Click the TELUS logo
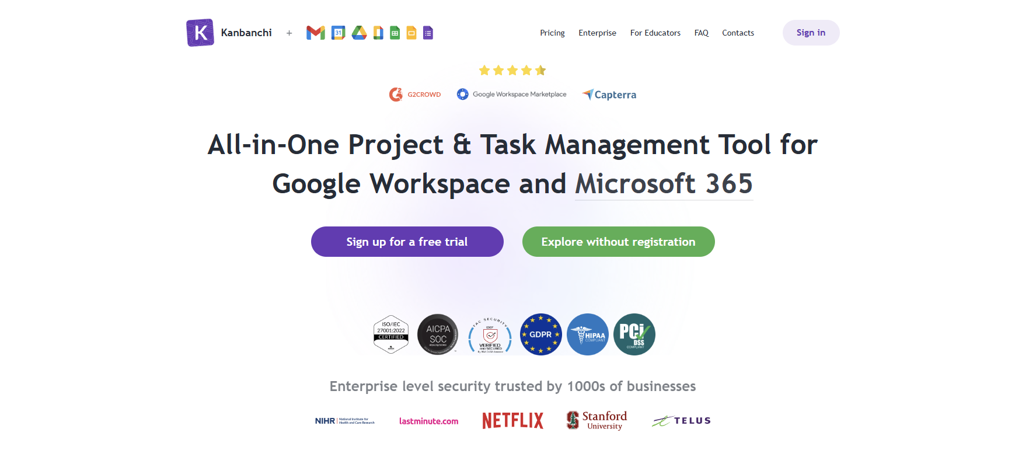Viewport: 1036px width, 457px height. (681, 421)
